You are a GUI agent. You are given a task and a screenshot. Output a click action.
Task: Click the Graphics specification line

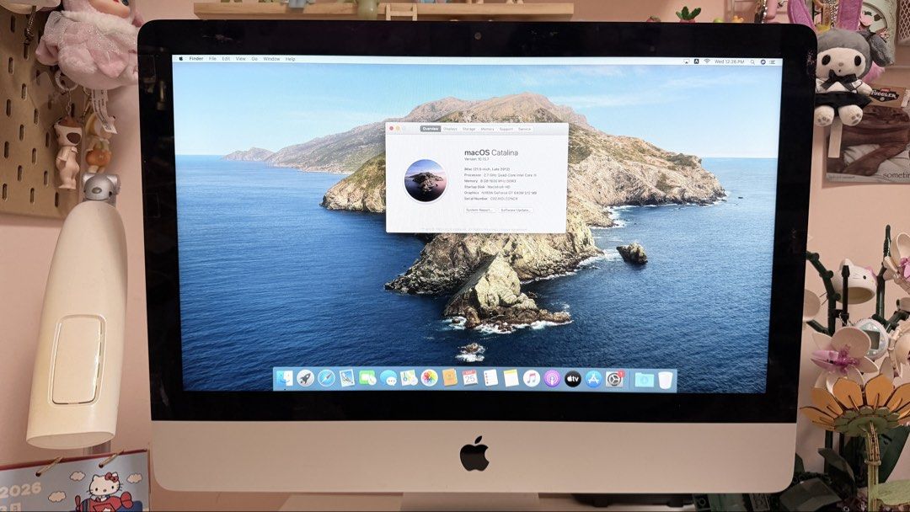pos(500,193)
